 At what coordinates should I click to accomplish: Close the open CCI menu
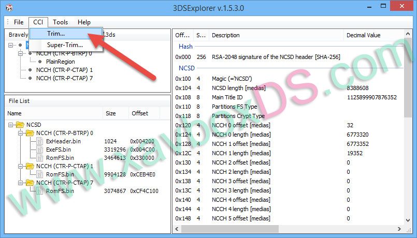point(38,22)
